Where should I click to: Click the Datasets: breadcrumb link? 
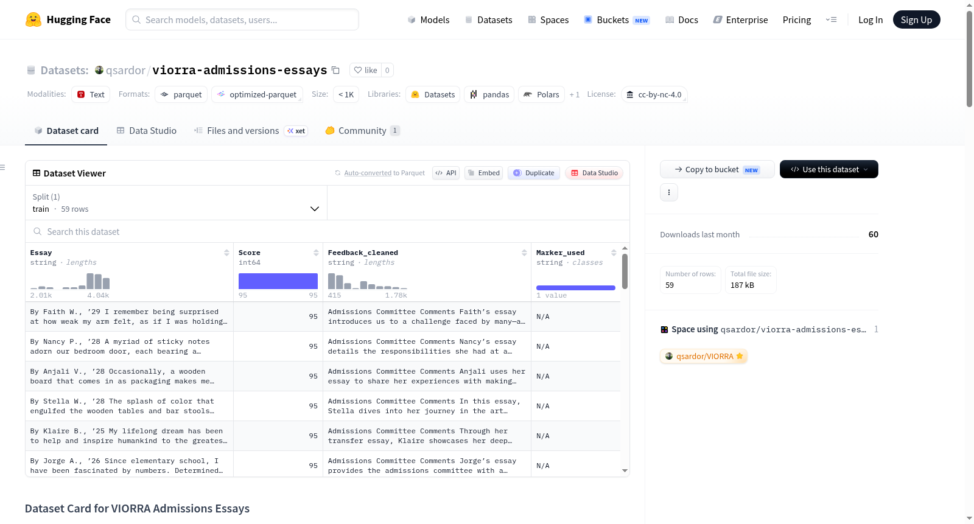(65, 70)
